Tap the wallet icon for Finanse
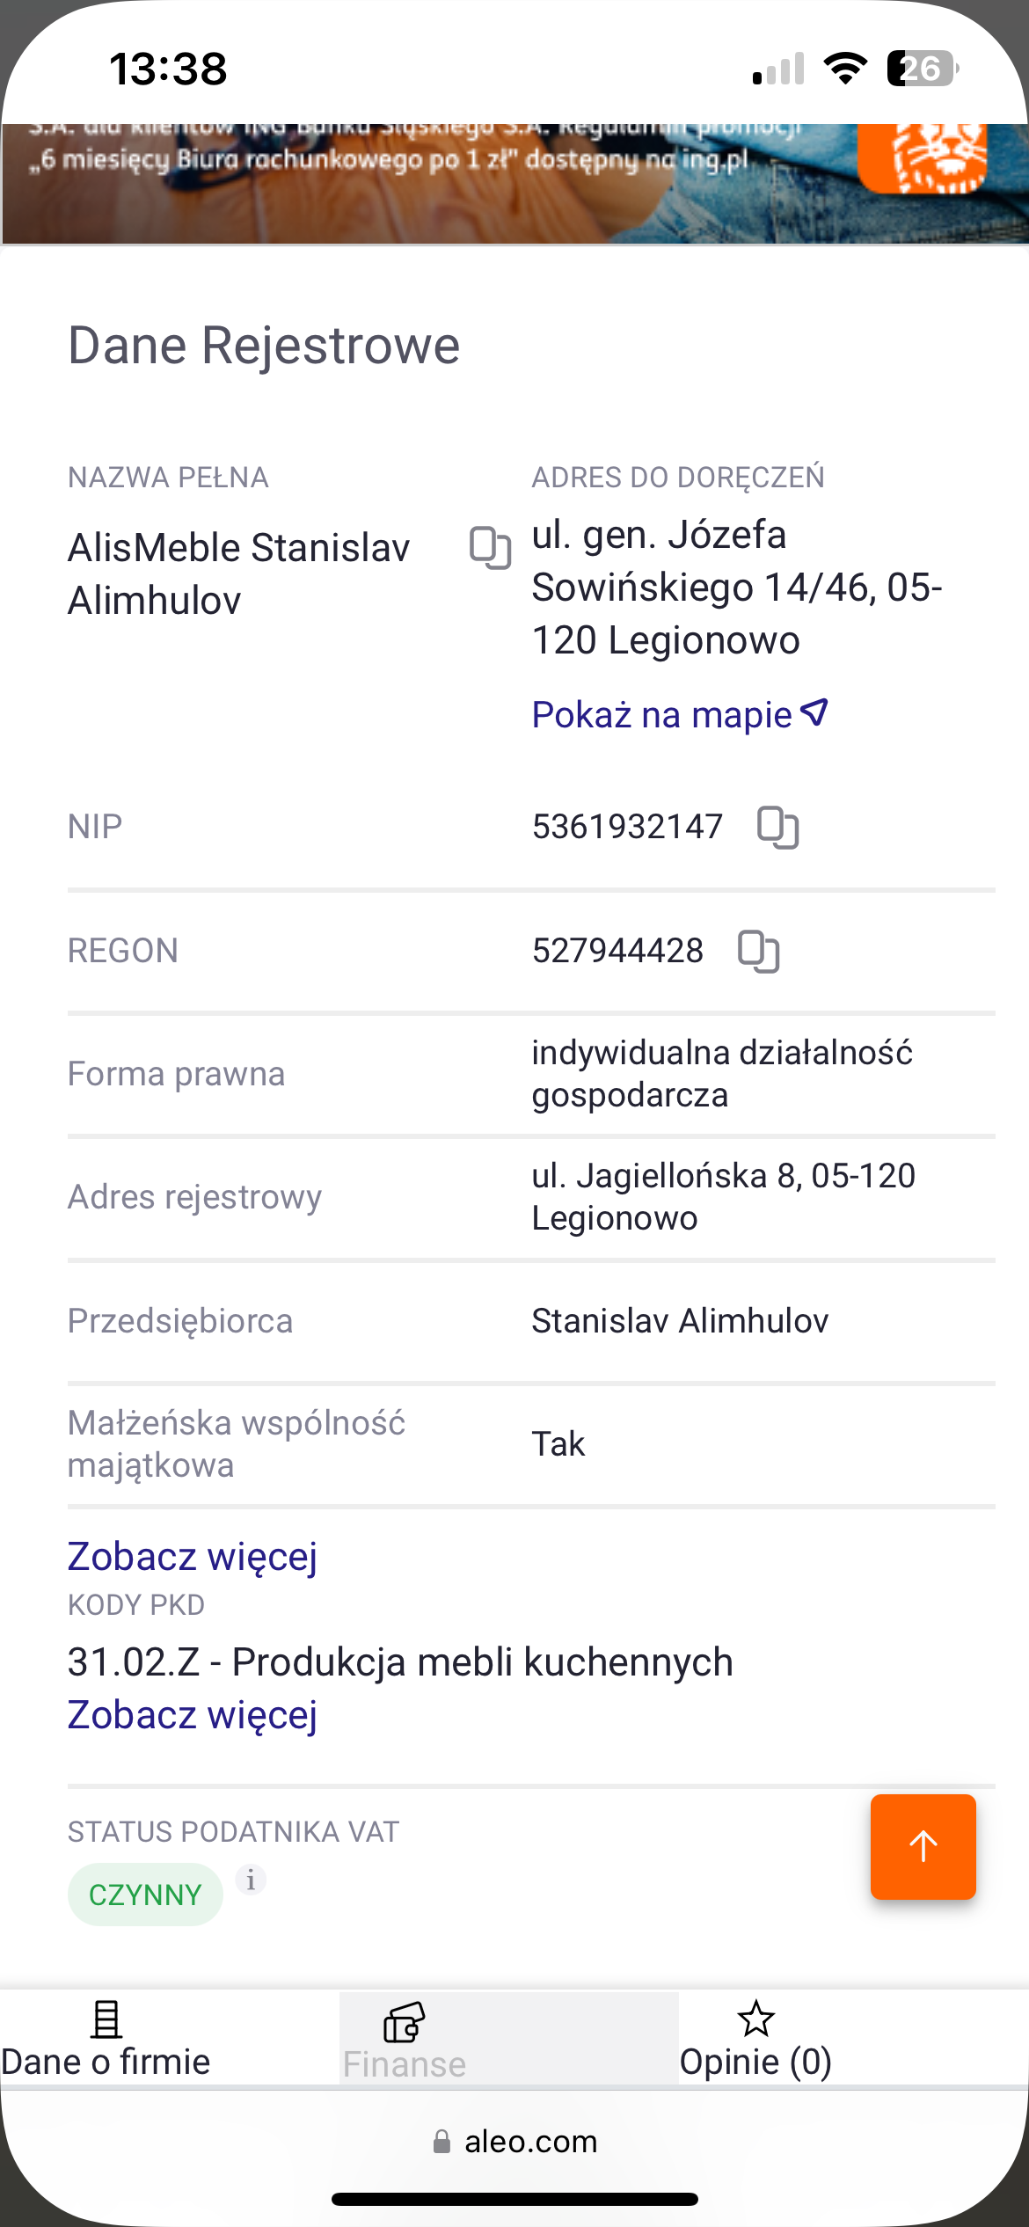The image size is (1029, 2227). coord(404,2021)
